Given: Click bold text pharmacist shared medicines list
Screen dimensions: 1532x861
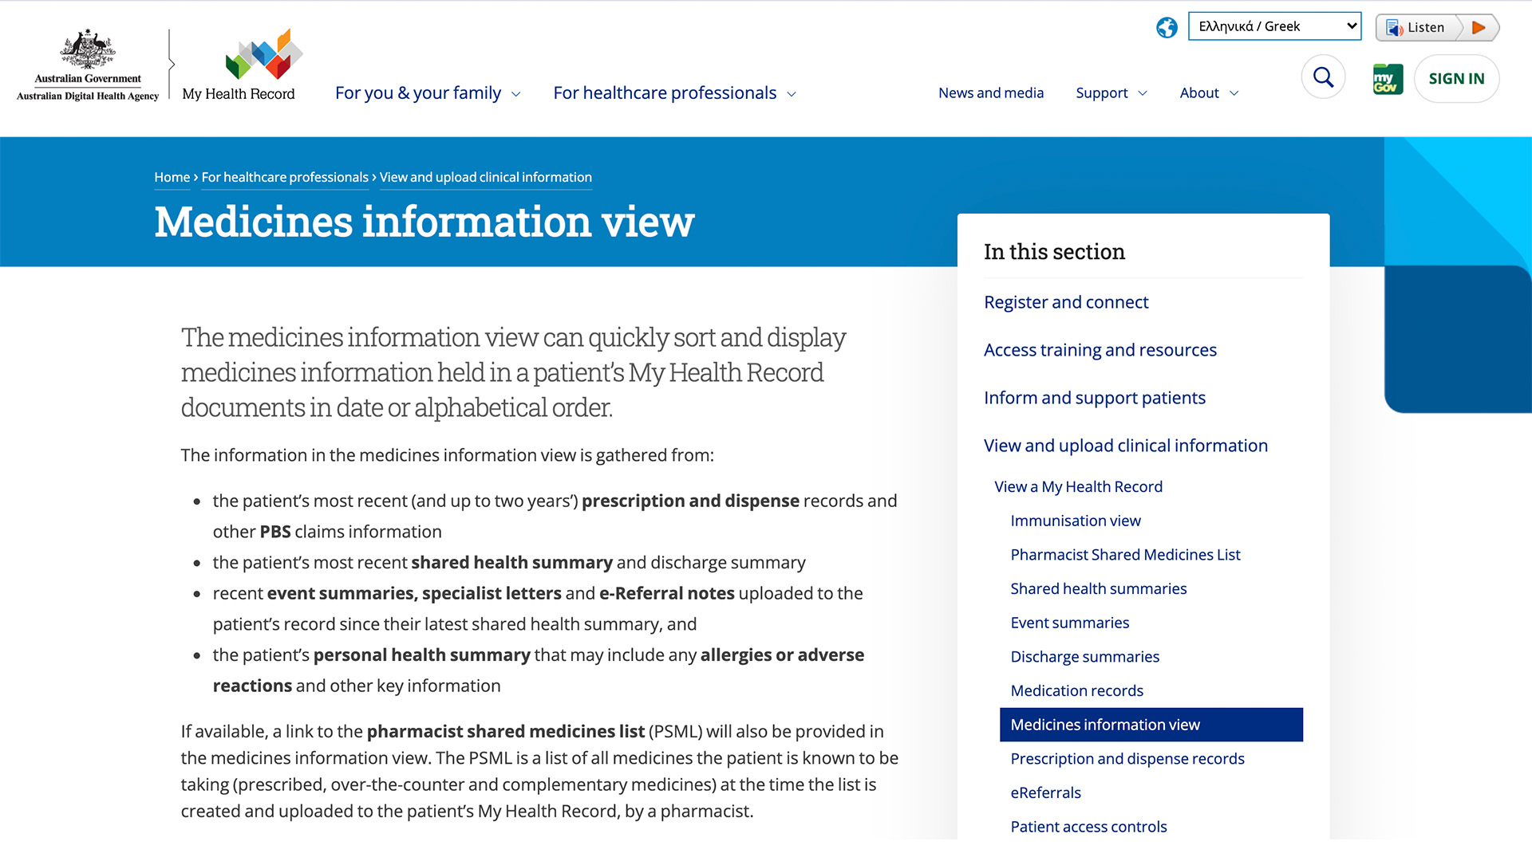Looking at the screenshot, I should click(x=505, y=731).
